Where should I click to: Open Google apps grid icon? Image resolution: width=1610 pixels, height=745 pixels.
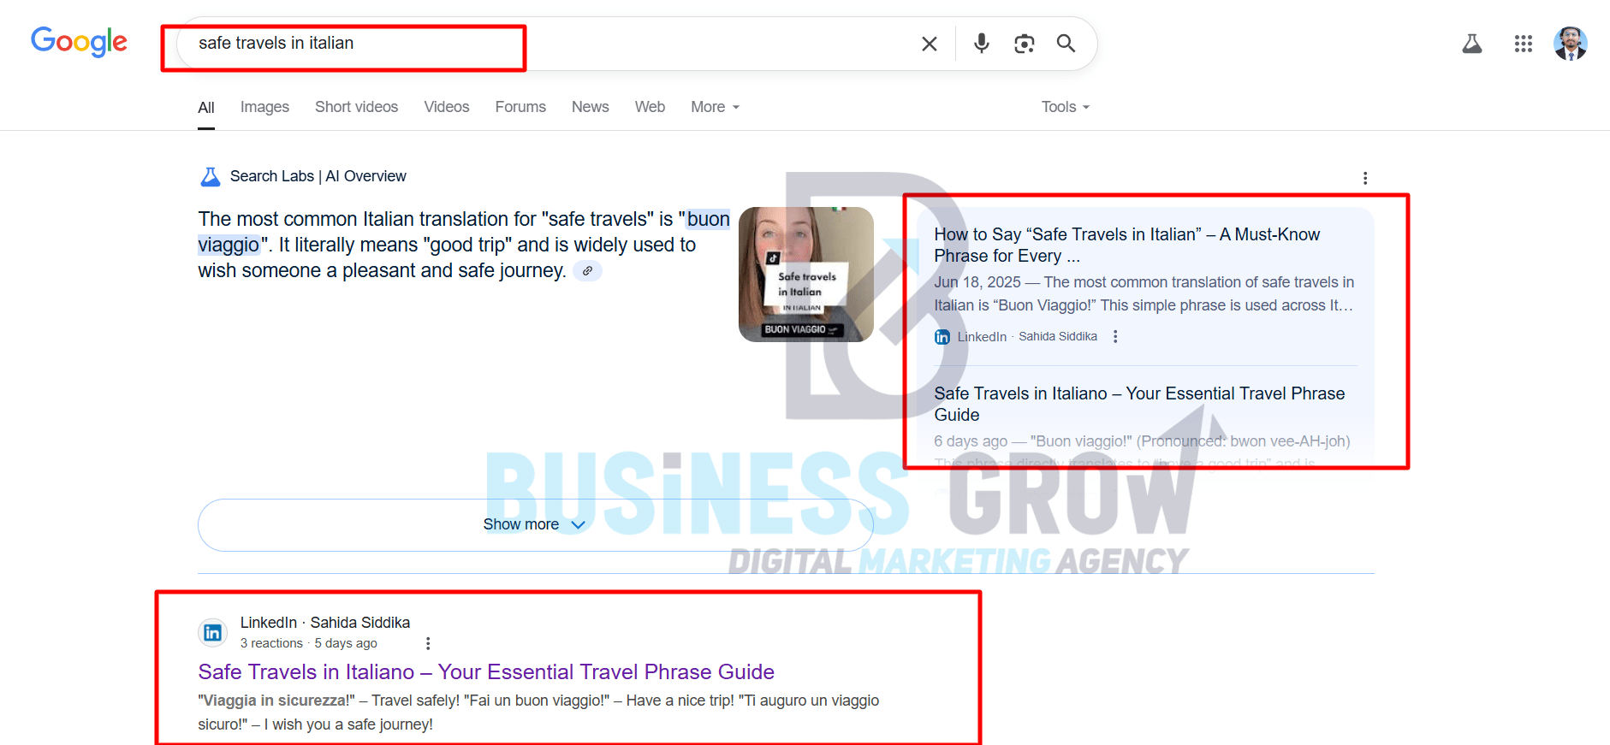click(1524, 44)
